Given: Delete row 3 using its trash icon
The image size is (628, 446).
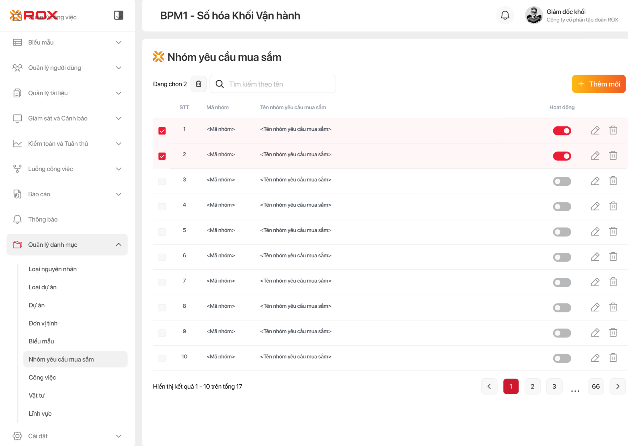Looking at the screenshot, I should pyautogui.click(x=613, y=181).
